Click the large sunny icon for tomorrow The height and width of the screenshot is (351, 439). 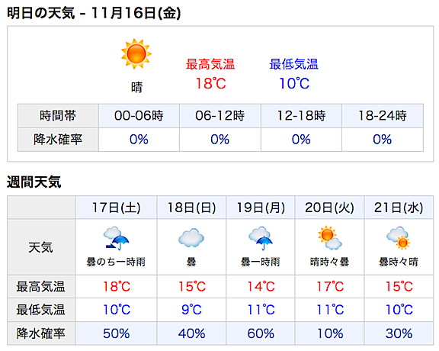point(136,54)
